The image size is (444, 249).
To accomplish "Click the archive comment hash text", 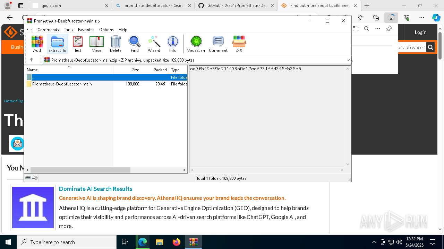I will coord(246,69).
